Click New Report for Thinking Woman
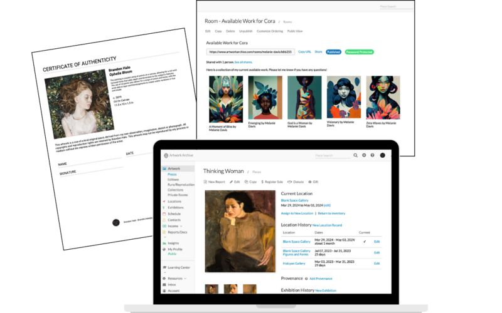Screen dimensions: 502x313 coord(215,182)
